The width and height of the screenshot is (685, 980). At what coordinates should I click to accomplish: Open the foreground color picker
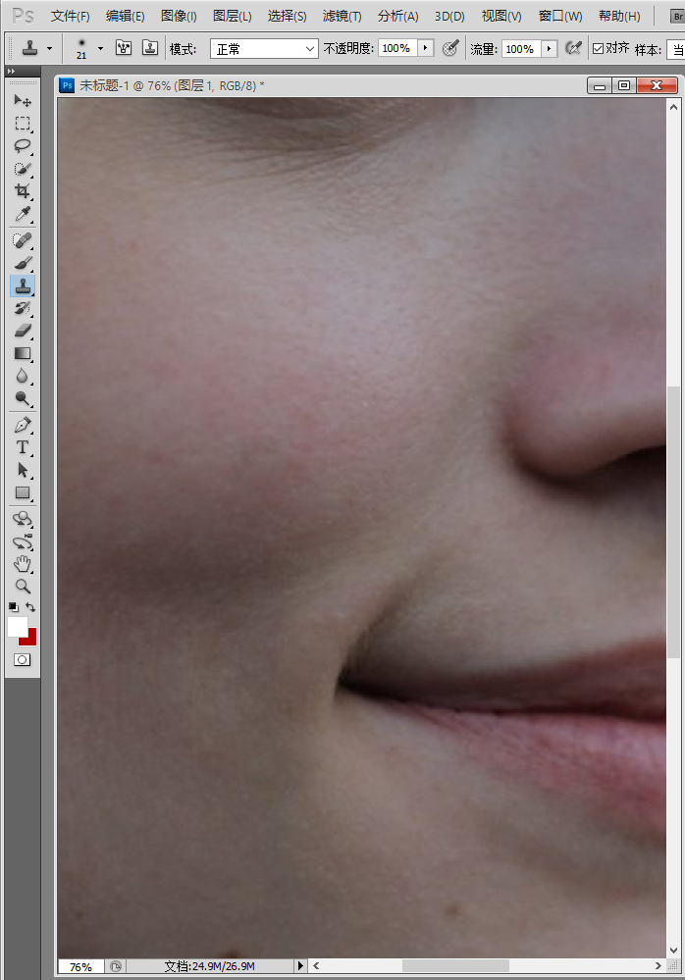[x=17, y=626]
